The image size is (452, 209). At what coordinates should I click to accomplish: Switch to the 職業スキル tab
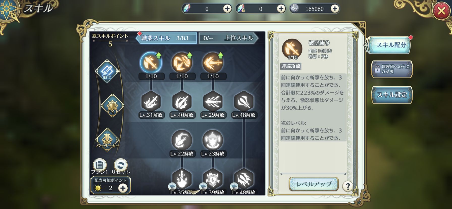[166, 38]
